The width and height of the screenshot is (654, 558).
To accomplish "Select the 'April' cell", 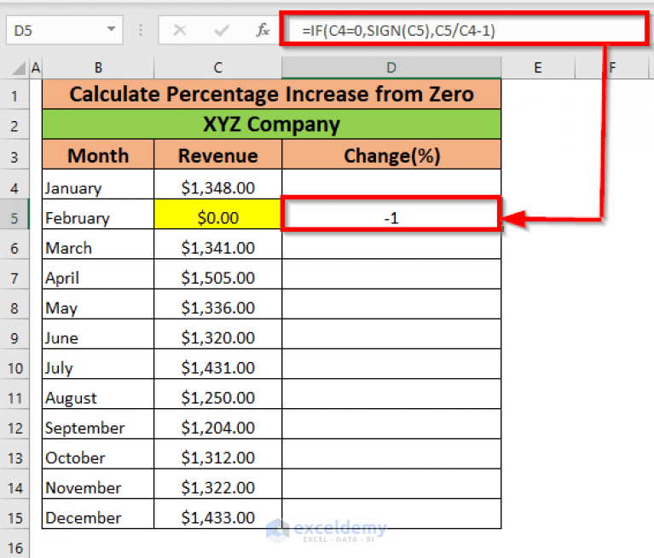I will click(98, 274).
